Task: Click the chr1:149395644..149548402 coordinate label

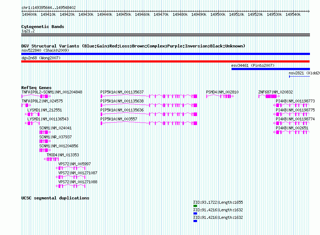Action: pos(49,8)
